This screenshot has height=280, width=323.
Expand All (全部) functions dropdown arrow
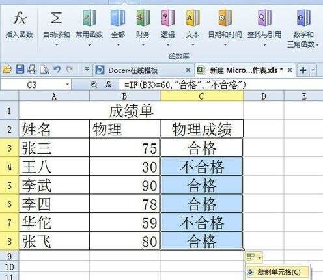point(118,45)
